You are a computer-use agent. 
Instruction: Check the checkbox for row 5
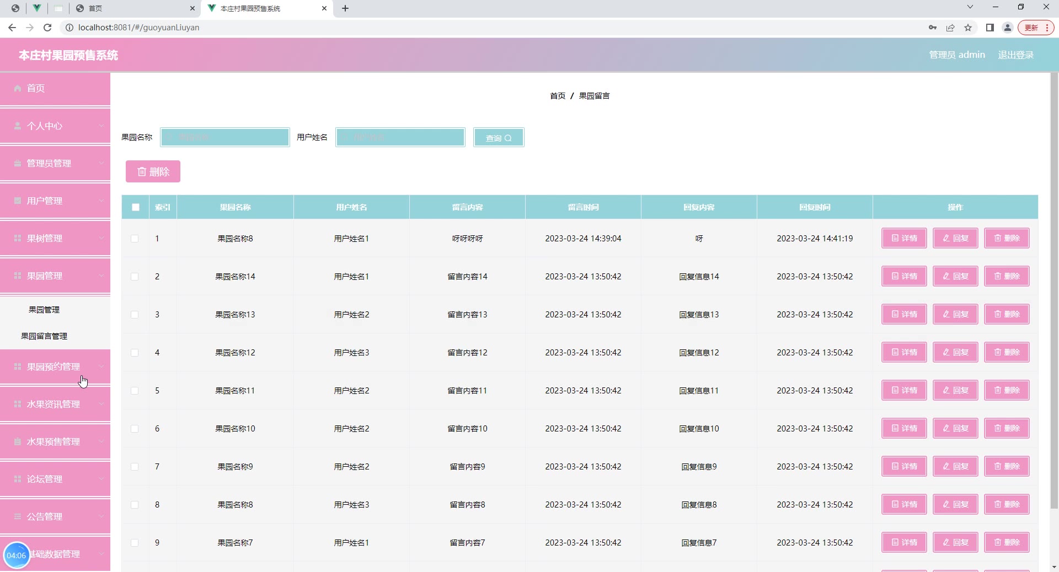(x=135, y=391)
